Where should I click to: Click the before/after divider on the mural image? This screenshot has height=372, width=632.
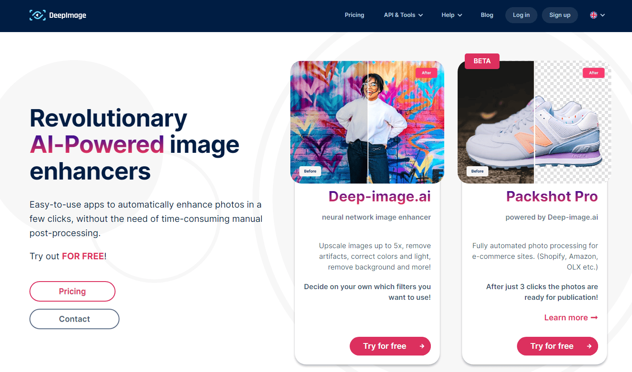click(368, 122)
